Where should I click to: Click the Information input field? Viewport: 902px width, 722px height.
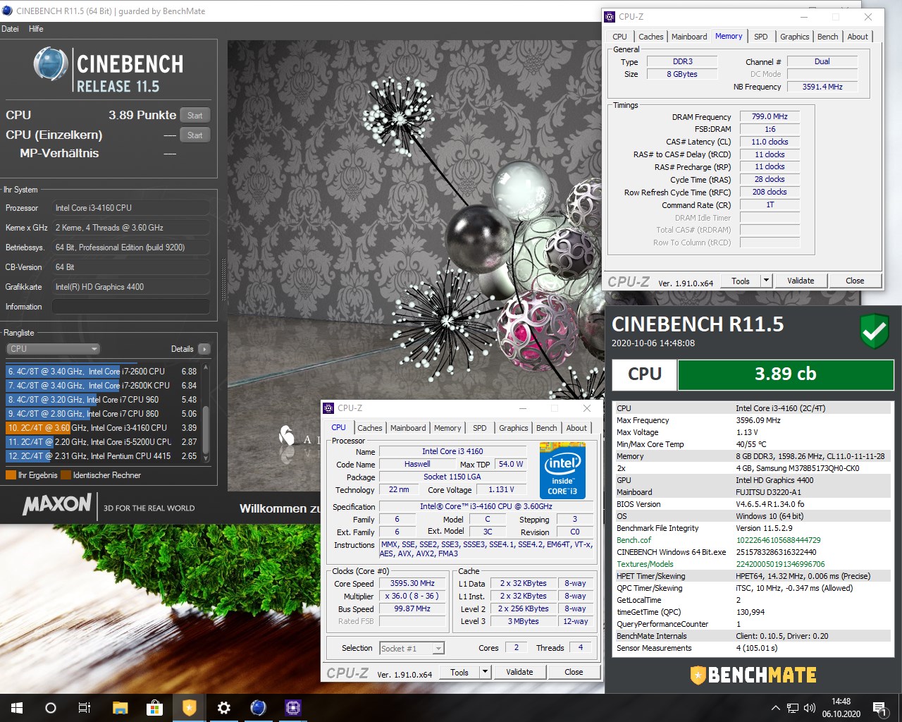tap(131, 307)
